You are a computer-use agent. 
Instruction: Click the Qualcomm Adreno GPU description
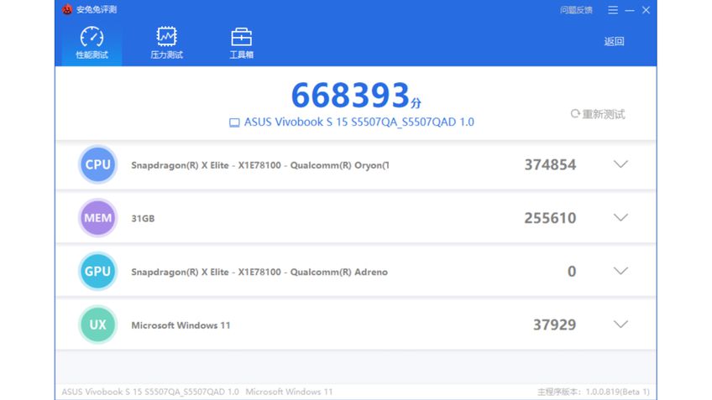(259, 272)
